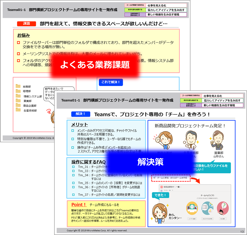247x235 pixels.
Task: Click the 営業部 folder icon in list
Action: (x=18, y=101)
